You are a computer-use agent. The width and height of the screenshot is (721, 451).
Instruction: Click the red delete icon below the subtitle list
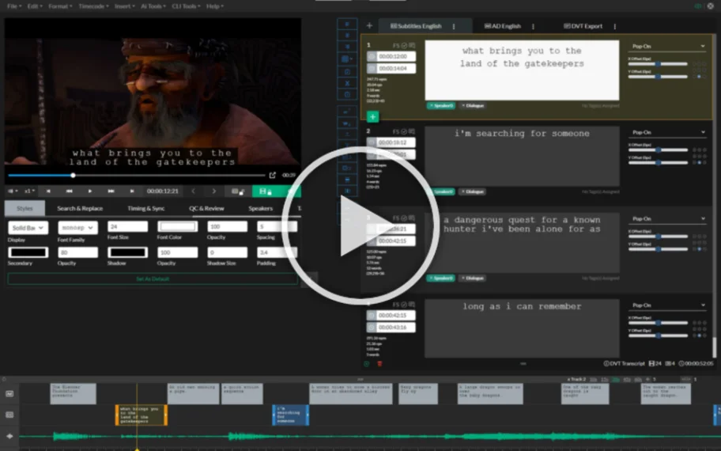379,363
